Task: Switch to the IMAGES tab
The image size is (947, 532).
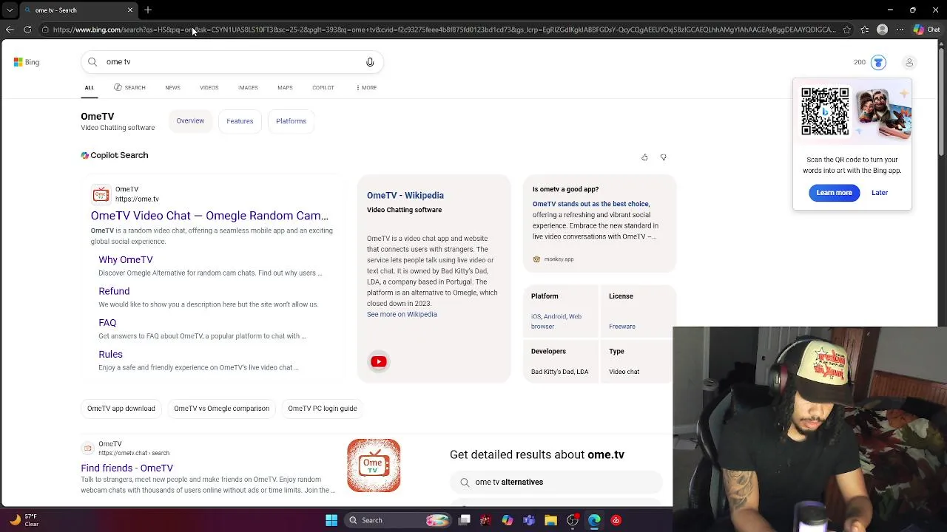Action: tap(248, 88)
